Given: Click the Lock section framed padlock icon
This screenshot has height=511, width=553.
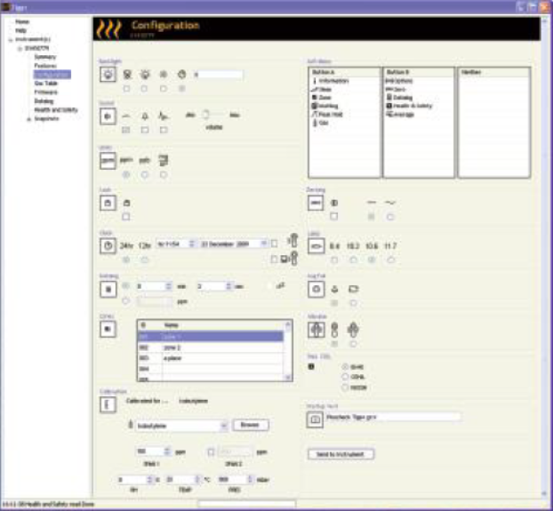Looking at the screenshot, I should (x=108, y=203).
